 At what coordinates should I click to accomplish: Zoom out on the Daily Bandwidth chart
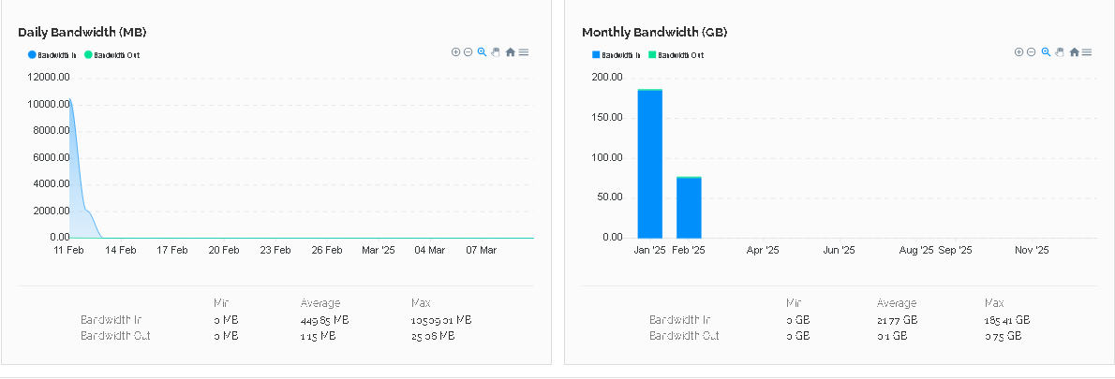(x=468, y=52)
